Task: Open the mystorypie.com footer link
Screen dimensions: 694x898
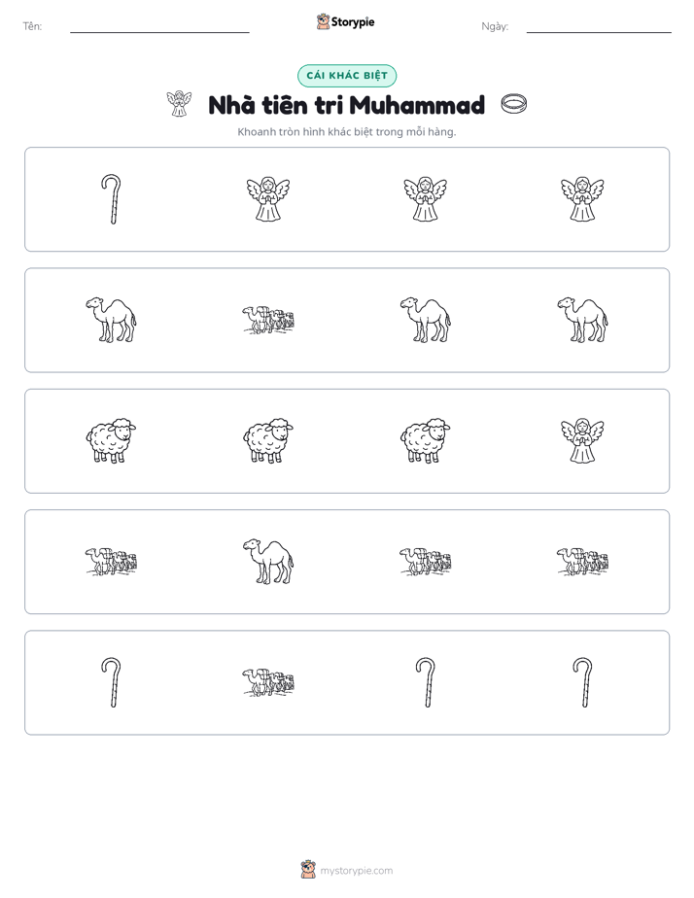Action: pyautogui.click(x=356, y=871)
